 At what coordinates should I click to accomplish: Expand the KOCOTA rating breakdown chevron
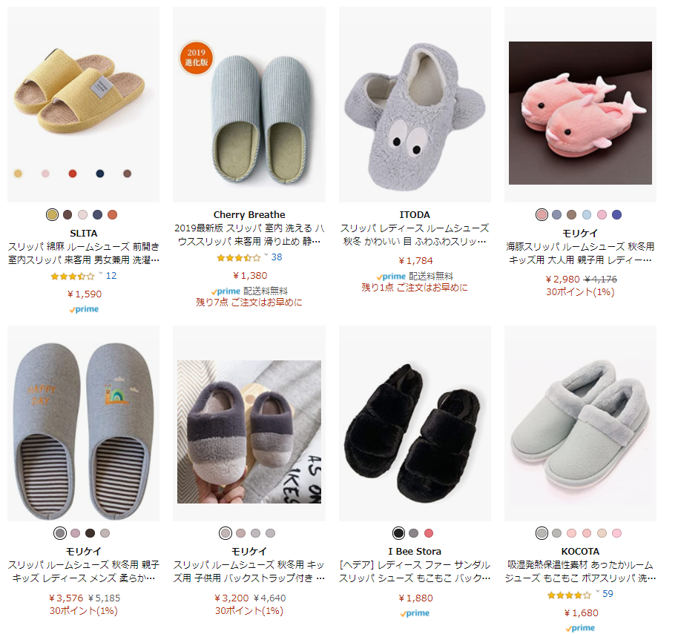point(598,592)
